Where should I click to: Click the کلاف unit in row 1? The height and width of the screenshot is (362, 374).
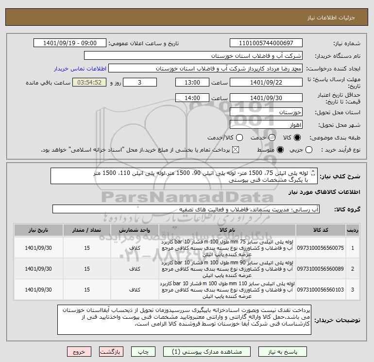click(x=135, y=248)
